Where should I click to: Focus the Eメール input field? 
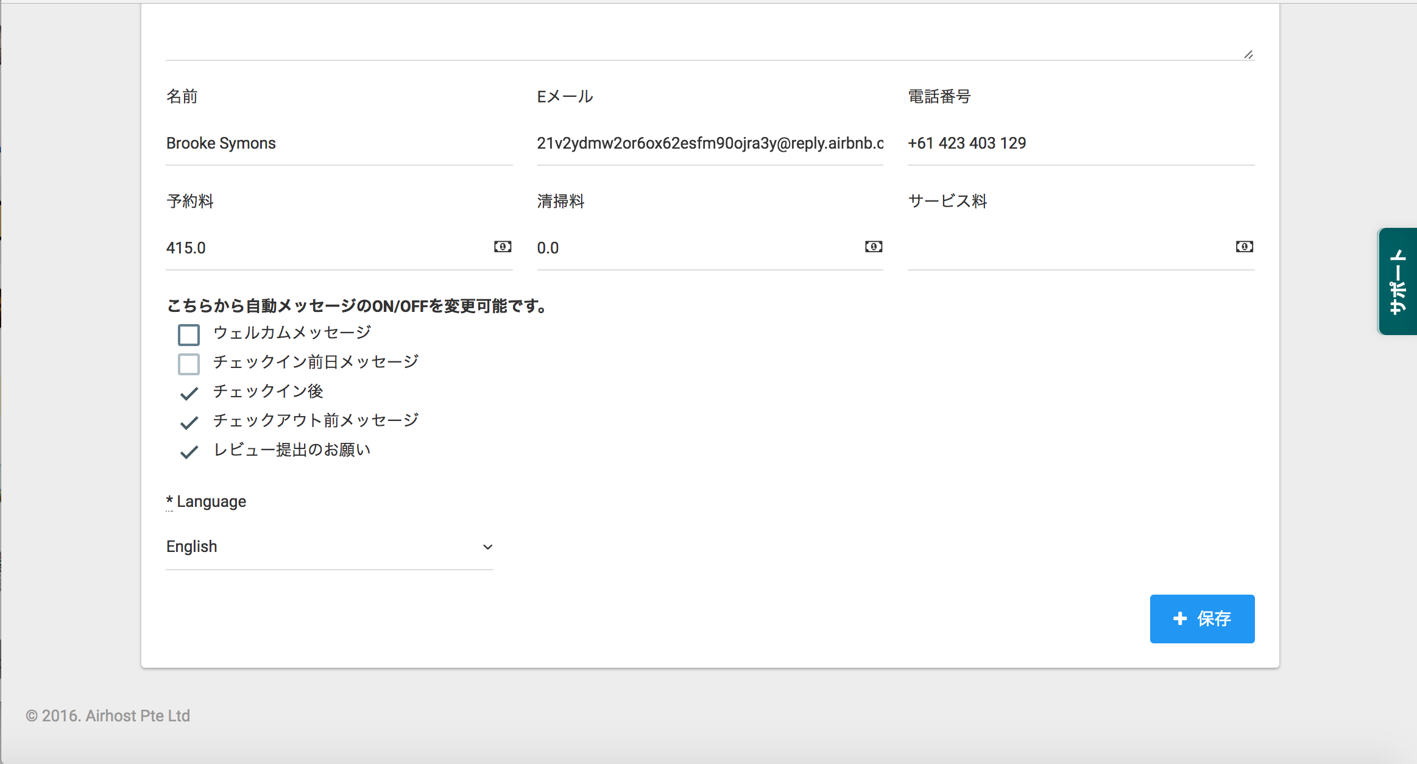(709, 143)
